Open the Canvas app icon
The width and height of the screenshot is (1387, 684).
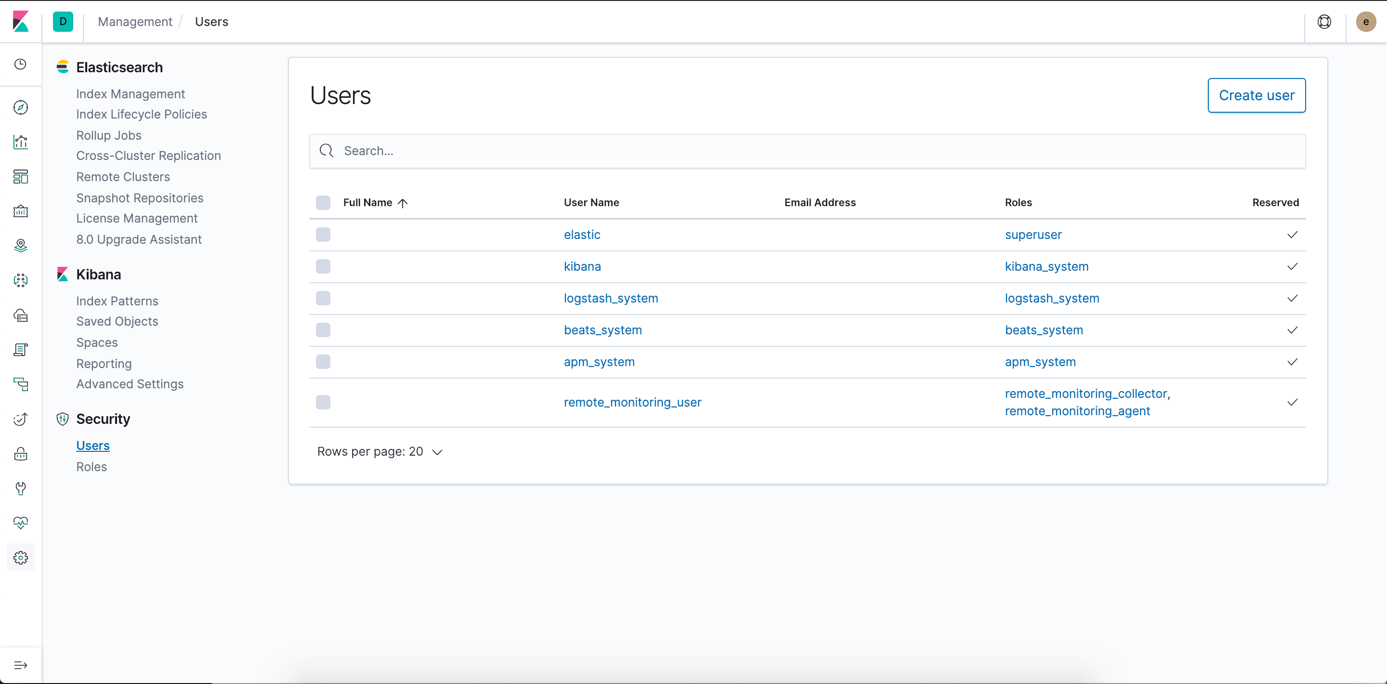click(x=20, y=210)
